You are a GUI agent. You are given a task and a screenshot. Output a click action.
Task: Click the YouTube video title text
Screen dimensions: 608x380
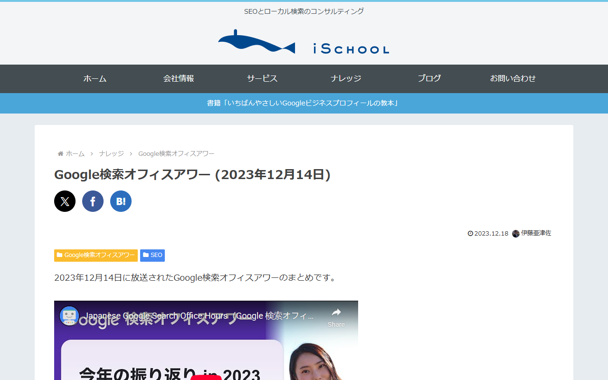click(x=199, y=316)
